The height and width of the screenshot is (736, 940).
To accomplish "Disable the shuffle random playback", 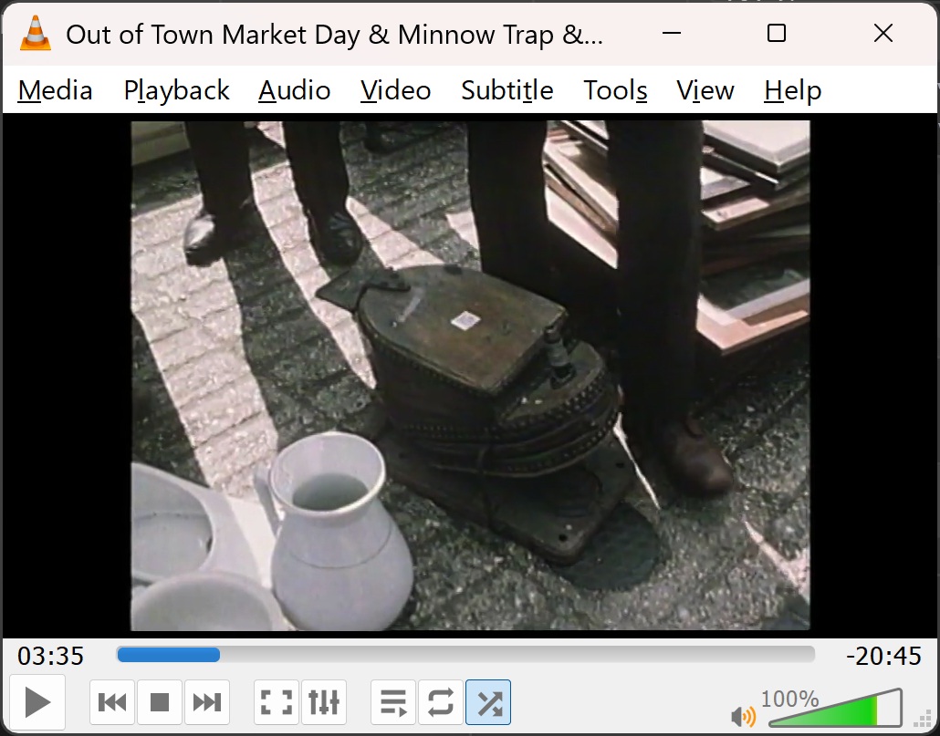I will click(488, 702).
